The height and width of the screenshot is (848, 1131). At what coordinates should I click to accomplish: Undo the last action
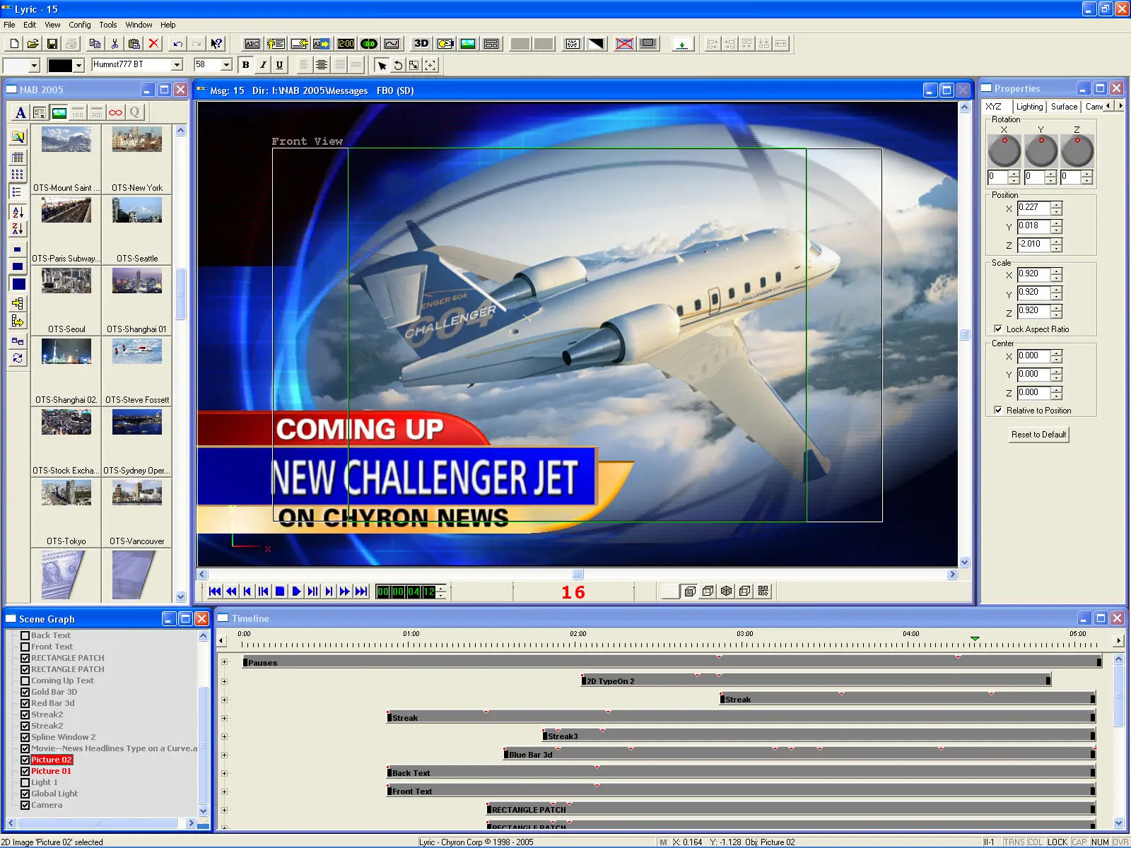click(178, 44)
